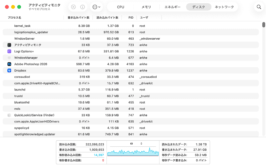266x168 pixels.
Task: Select the ディスク tab
Action: pos(199,7)
